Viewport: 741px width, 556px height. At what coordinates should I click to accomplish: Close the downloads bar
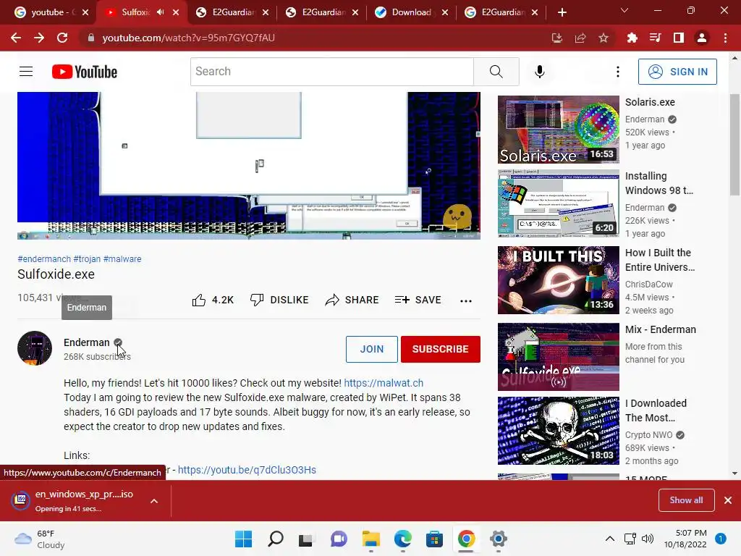click(728, 500)
